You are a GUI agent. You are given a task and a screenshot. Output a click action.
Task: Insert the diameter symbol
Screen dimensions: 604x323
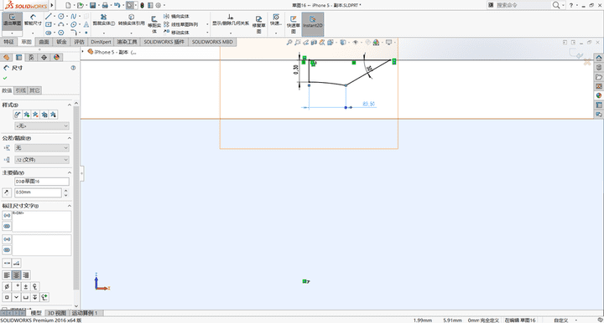pos(7,286)
